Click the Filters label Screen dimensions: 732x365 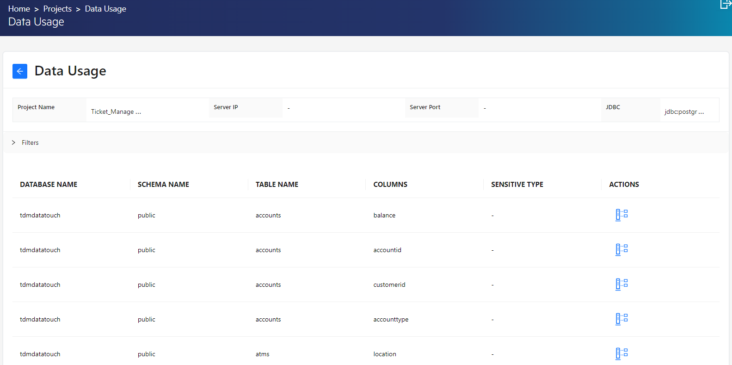30,142
